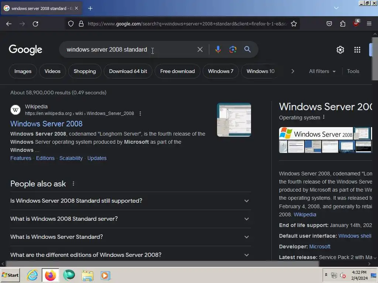This screenshot has width=378, height=283.
Task: Go back to the previous page
Action: coord(9,24)
